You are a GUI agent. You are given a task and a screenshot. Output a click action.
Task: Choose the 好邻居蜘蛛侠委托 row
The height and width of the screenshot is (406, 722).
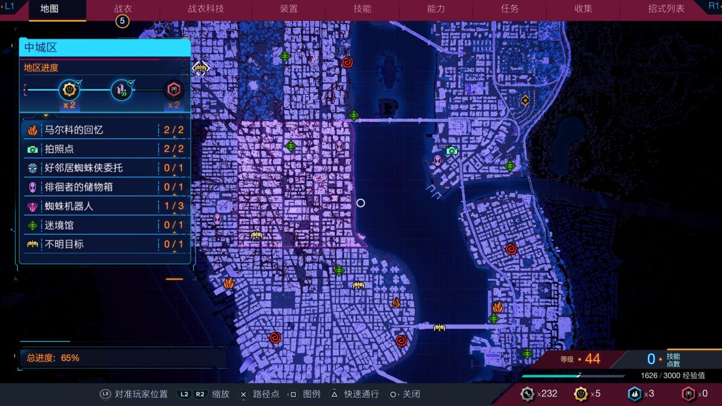[106, 168]
